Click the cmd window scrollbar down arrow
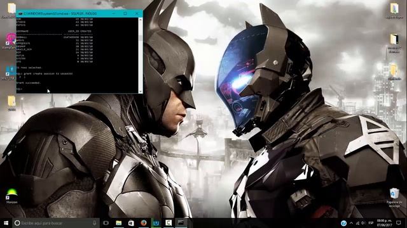Screen dimensions: 407x228 pyautogui.click(x=141, y=91)
